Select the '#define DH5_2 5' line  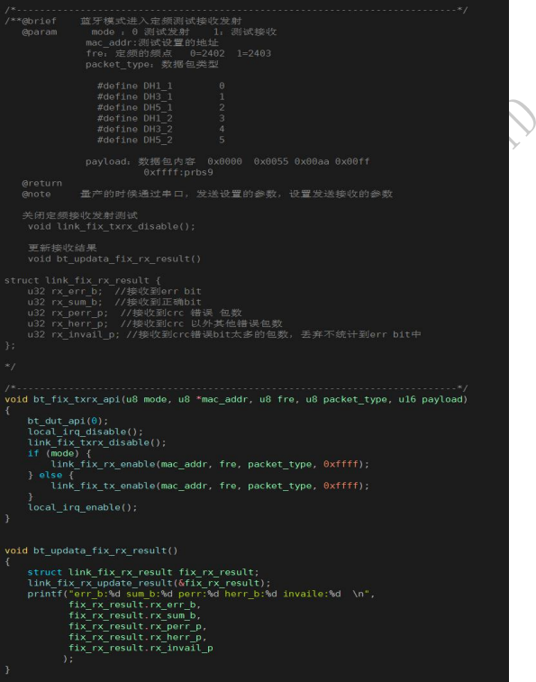[161, 140]
